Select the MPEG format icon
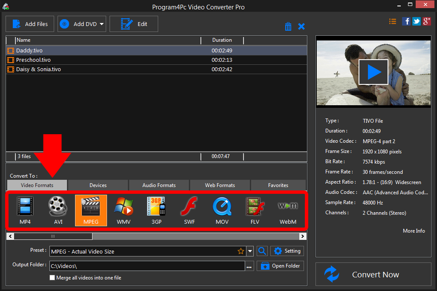The height and width of the screenshot is (291, 437). click(x=91, y=210)
